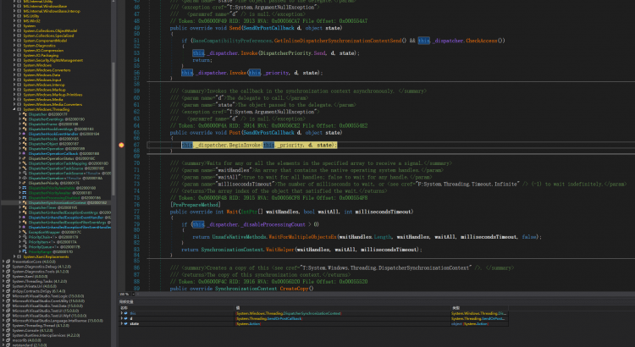Expand the 'this' variable in locals panel
Viewport: 635px width, 347px height.
pos(121,313)
